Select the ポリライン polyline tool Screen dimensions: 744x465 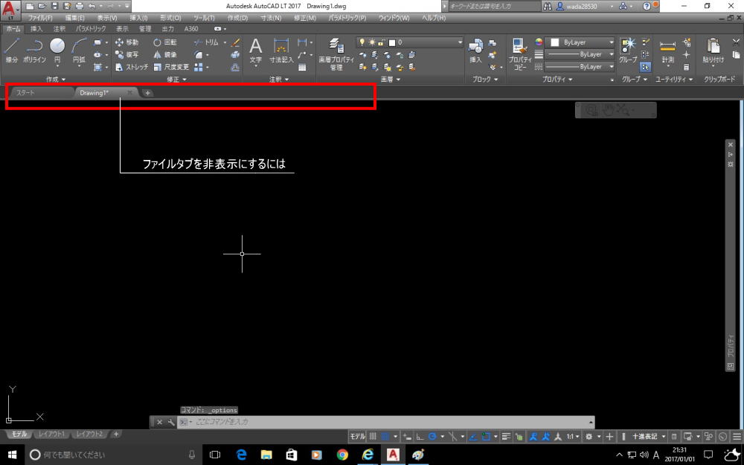pyautogui.click(x=34, y=51)
